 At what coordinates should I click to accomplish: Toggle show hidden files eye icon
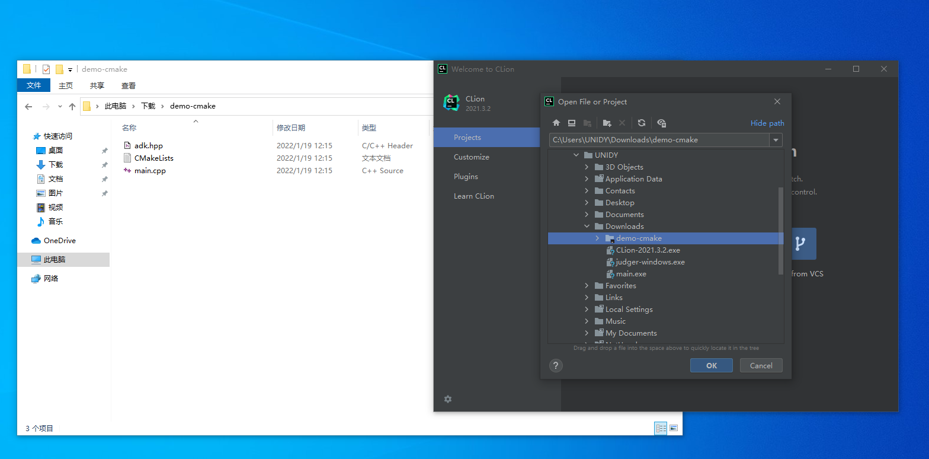[662, 123]
